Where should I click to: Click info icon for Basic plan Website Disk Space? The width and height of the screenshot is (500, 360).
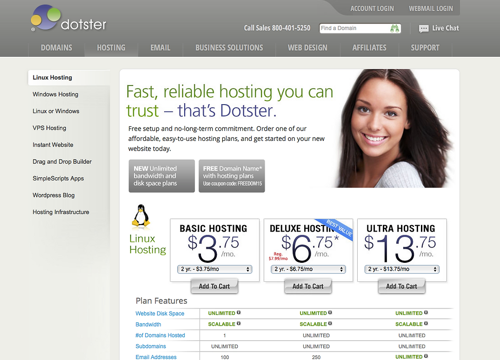tap(239, 313)
